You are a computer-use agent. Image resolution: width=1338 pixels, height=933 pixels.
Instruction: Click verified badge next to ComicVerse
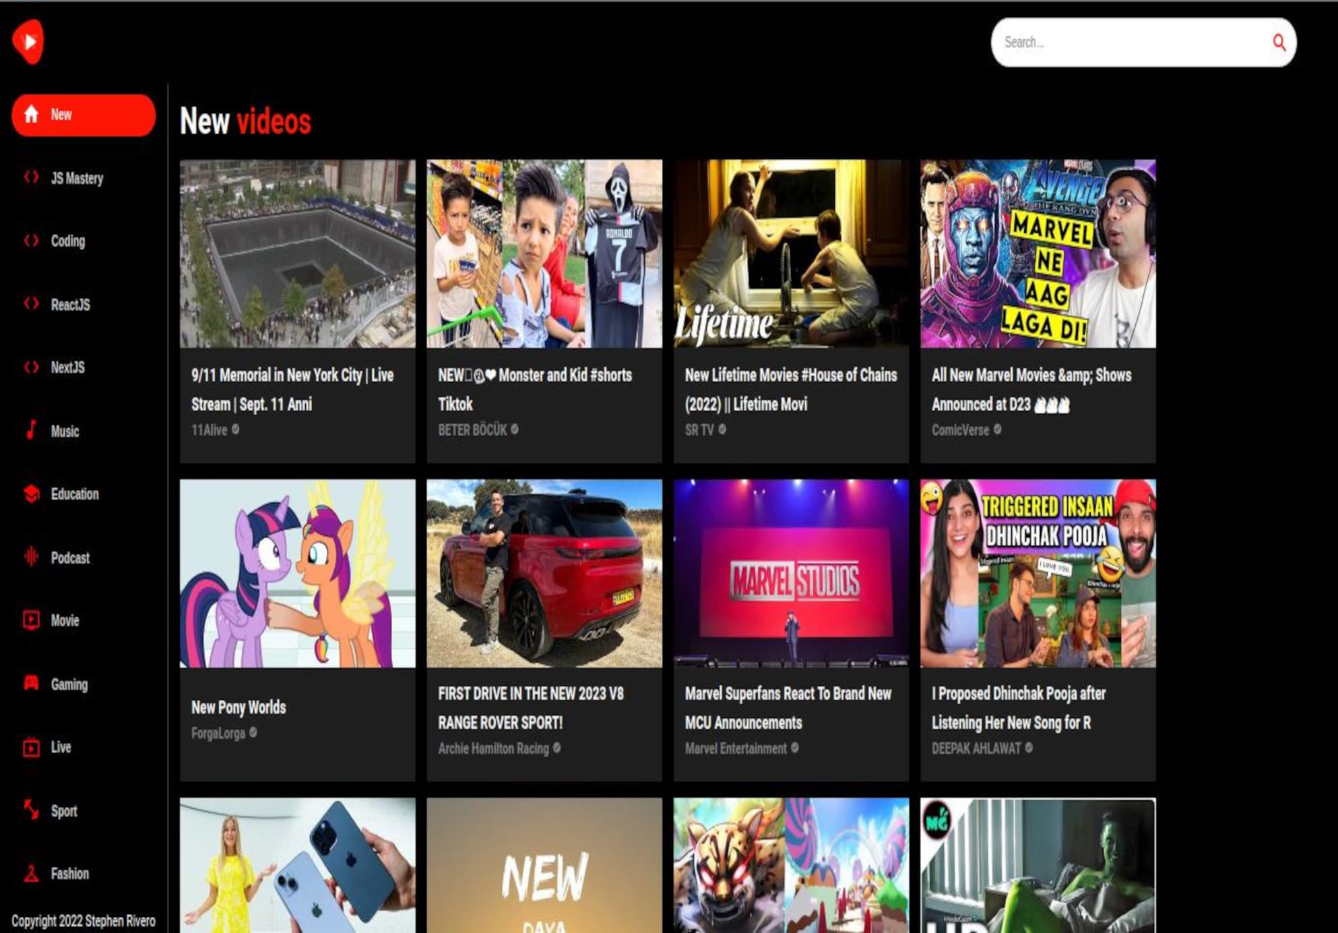997,429
